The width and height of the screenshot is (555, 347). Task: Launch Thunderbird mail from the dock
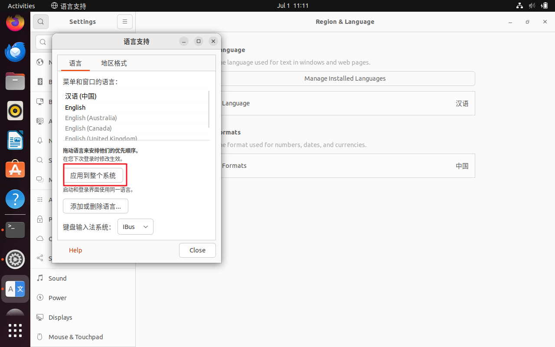click(15, 52)
